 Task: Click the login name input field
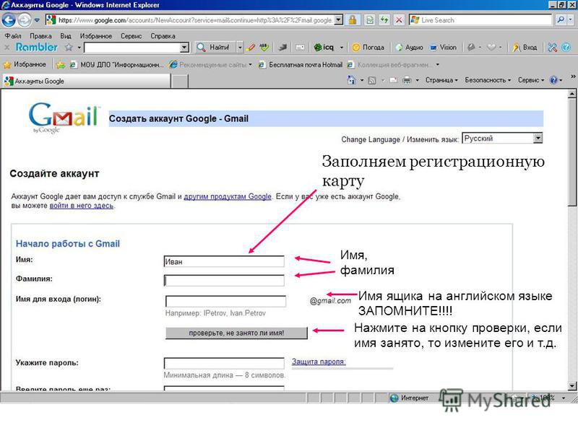pyautogui.click(x=225, y=301)
